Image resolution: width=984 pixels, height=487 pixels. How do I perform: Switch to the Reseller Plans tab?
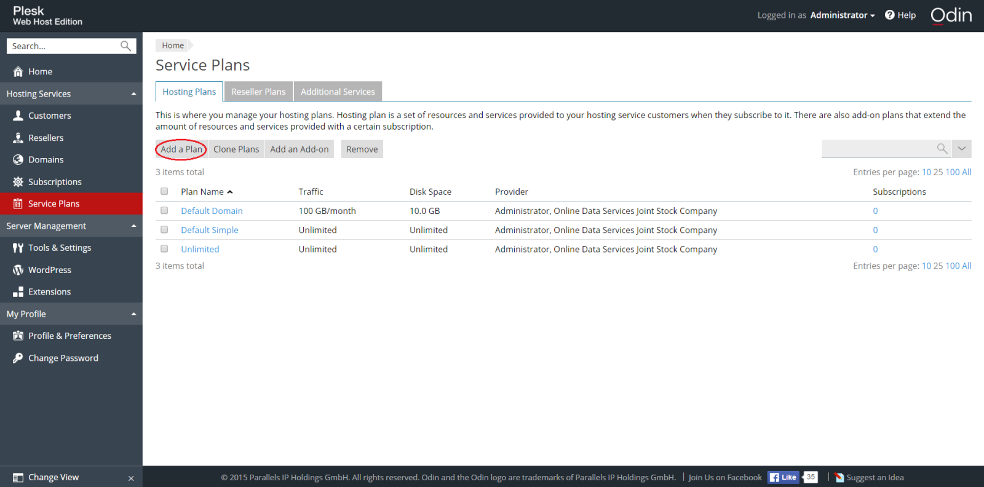258,92
